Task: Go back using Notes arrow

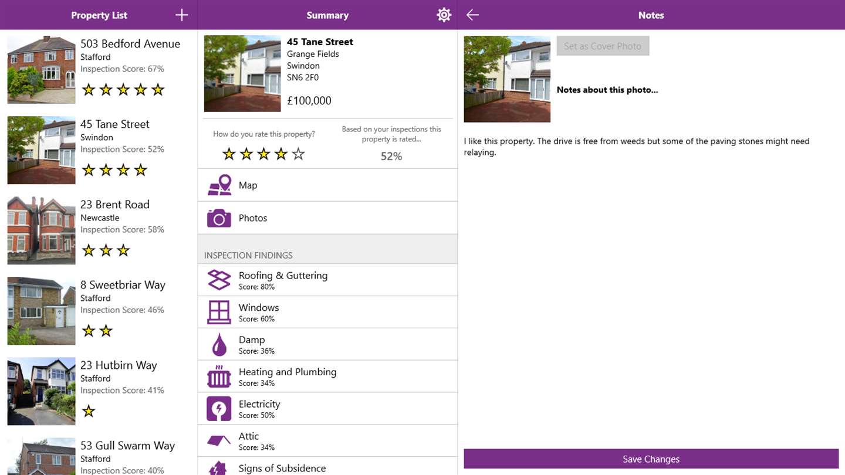Action: tap(473, 15)
